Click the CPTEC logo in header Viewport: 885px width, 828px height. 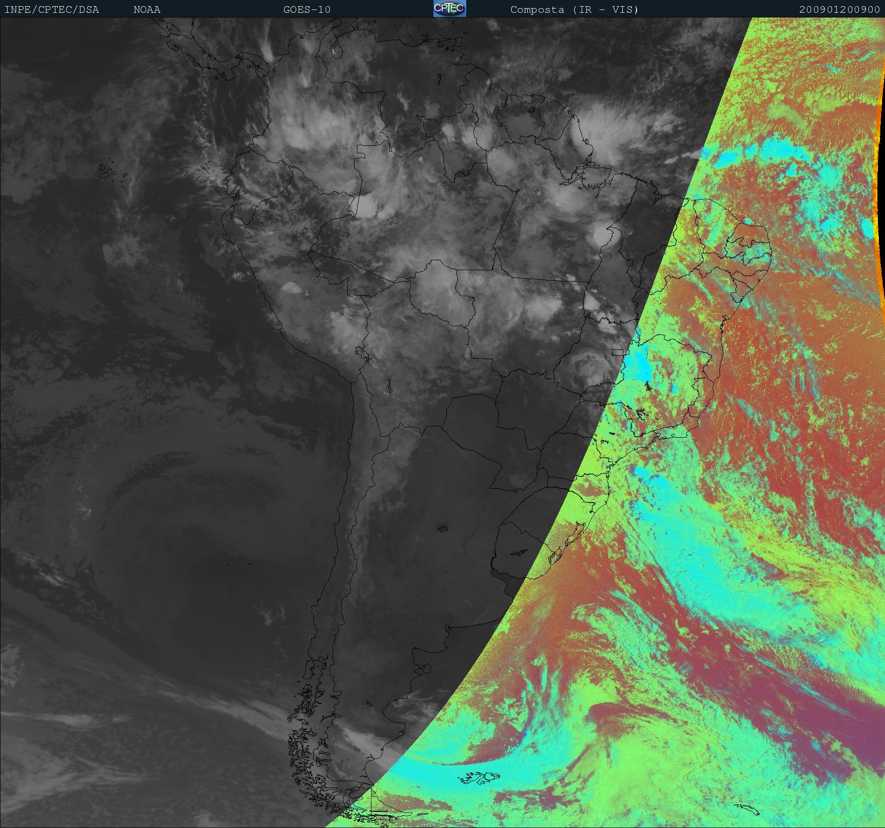(x=450, y=9)
